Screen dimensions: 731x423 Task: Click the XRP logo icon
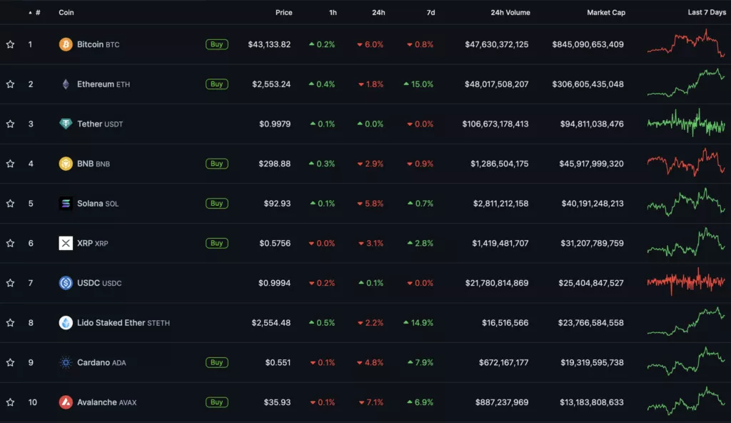tap(66, 243)
